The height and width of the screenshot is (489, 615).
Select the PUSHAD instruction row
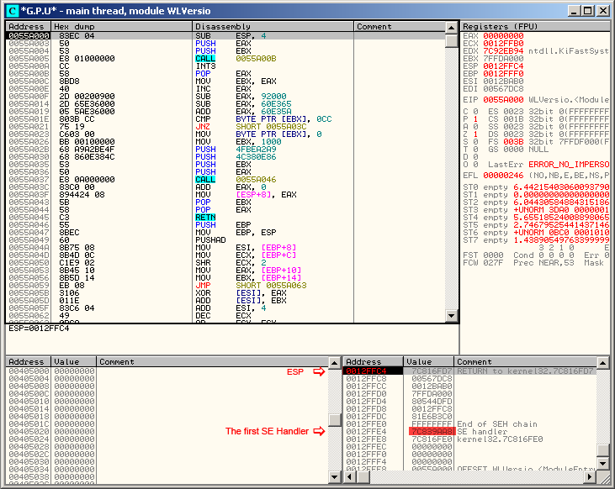[226, 239]
